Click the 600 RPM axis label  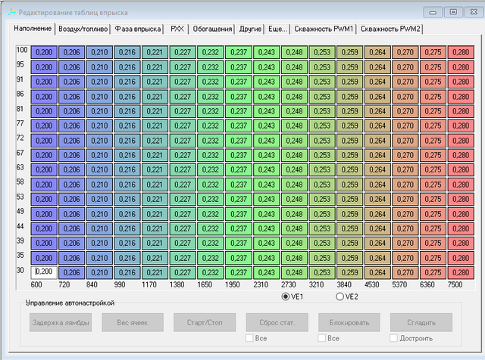point(36,284)
